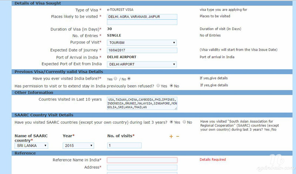This screenshot has height=174, width=296.
Task: Click the empty second places-visited field
Action: point(142,22)
